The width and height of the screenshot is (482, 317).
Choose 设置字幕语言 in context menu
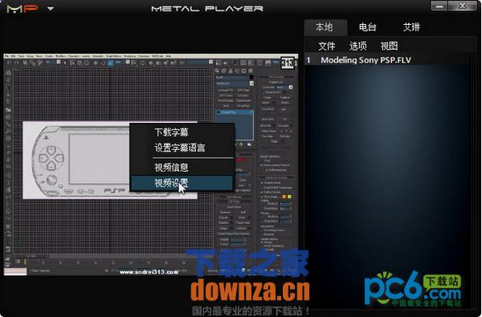[182, 148]
